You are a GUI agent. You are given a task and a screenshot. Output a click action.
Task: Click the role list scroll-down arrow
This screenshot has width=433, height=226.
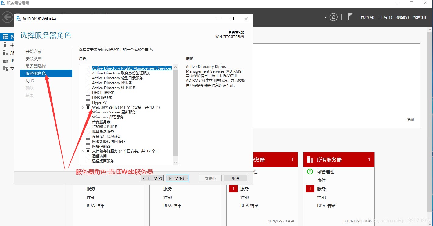tap(175, 163)
